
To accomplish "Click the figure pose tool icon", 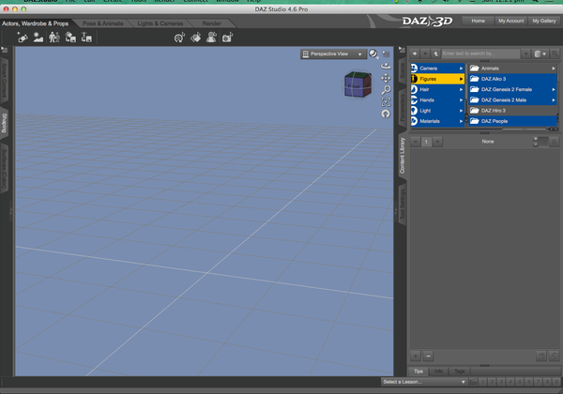I will (x=211, y=38).
